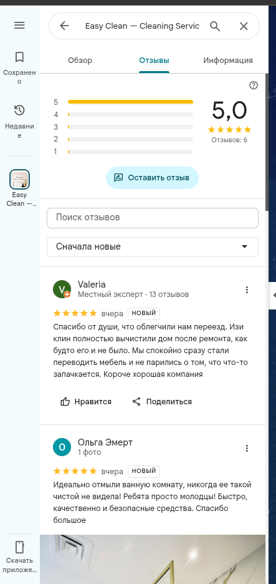The height and width of the screenshot is (584, 276).
Task: Open Easy Clean thumbnail in sidebar
Action: 19,180
